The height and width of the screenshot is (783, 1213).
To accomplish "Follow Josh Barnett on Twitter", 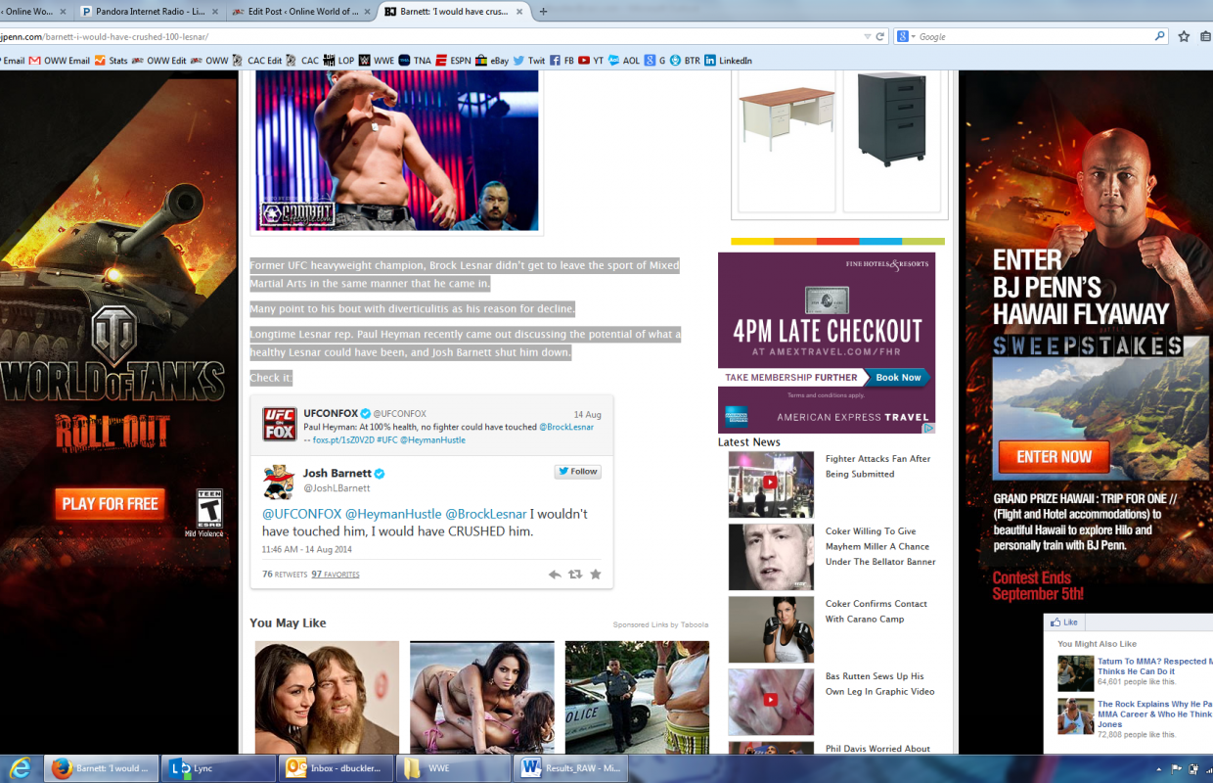I will coord(577,472).
